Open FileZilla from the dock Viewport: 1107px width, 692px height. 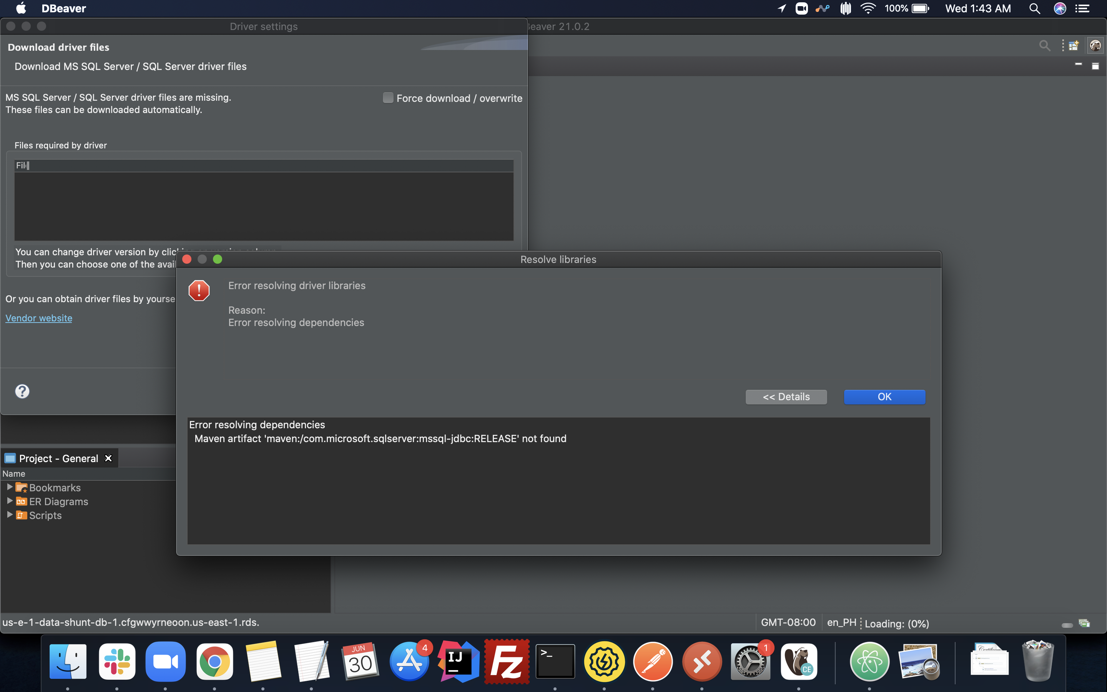coord(506,661)
